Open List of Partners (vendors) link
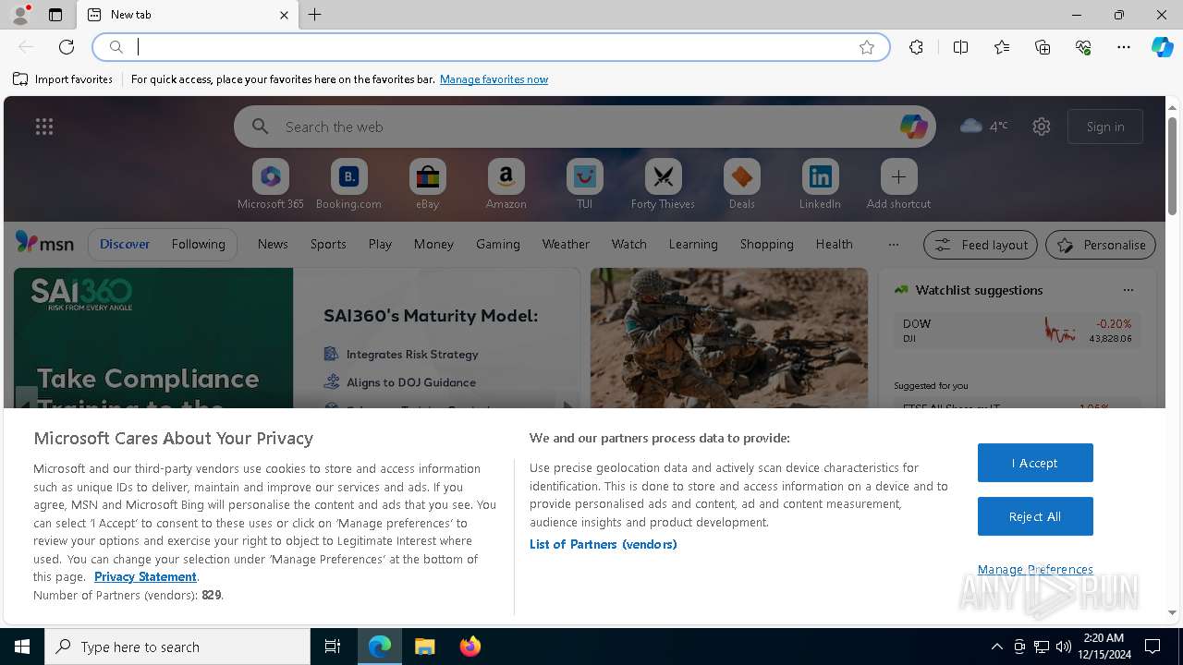This screenshot has height=665, width=1183. [604, 544]
